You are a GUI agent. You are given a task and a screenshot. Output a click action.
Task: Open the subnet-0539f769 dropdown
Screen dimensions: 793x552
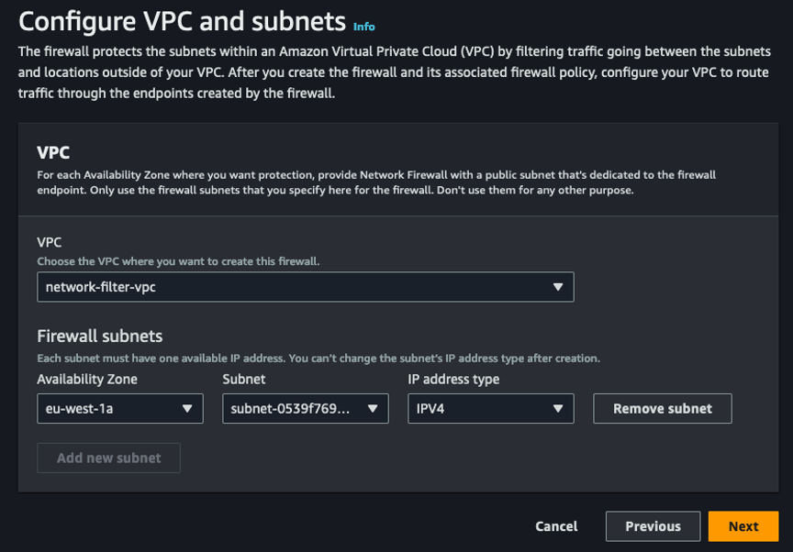pyautogui.click(x=303, y=408)
